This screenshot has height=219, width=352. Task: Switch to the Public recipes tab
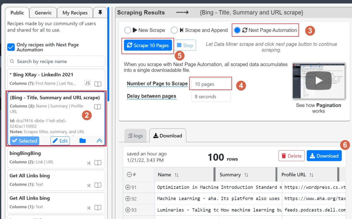click(x=17, y=13)
